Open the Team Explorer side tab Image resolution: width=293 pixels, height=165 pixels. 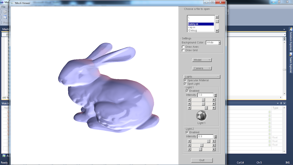click(291, 62)
